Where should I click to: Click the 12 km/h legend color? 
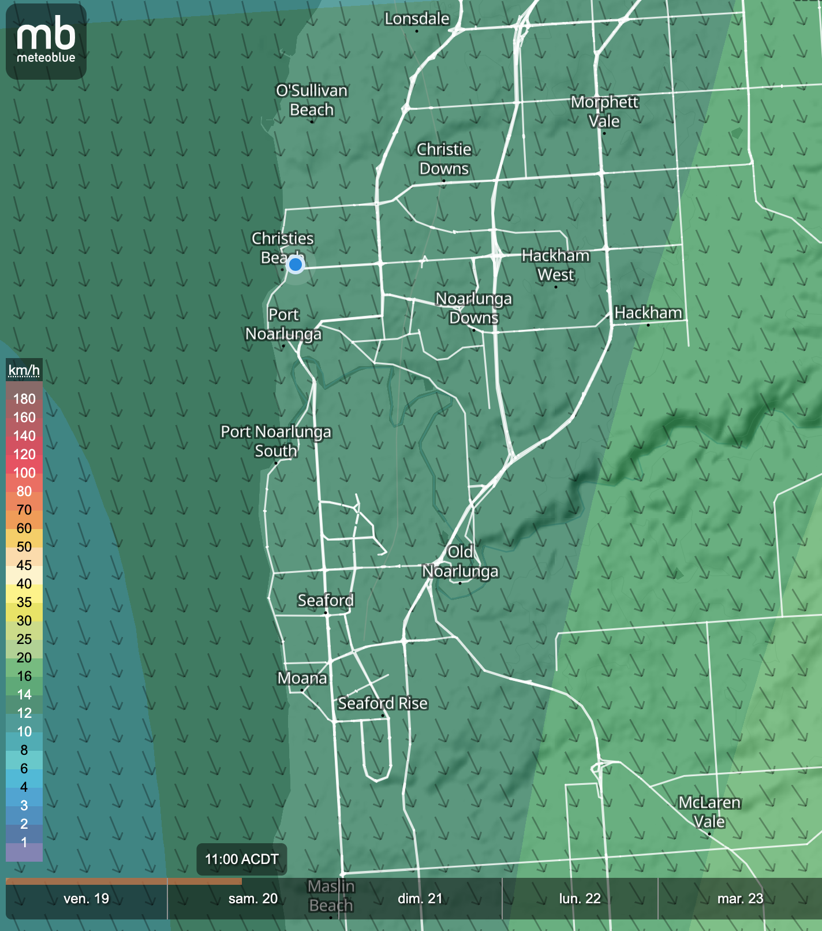point(24,713)
